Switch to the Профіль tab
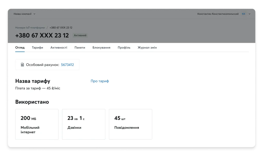The width and height of the screenshot is (263, 156). (124, 48)
